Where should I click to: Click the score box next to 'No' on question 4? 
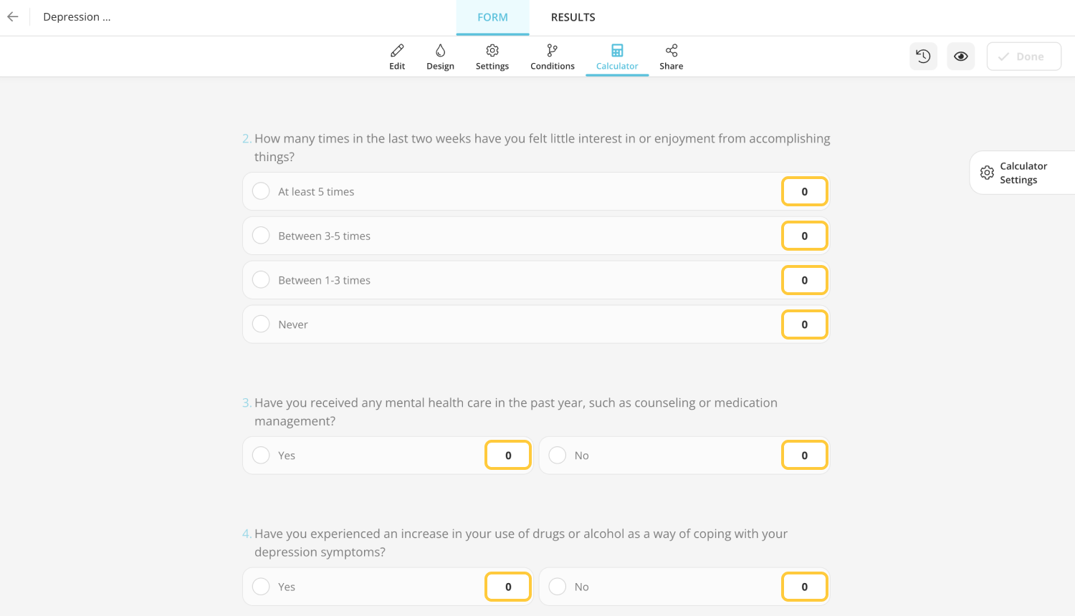tap(804, 587)
